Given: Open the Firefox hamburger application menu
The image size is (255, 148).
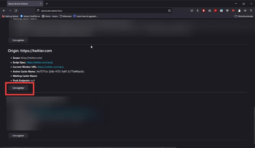Looking at the screenshot, I should pyautogui.click(x=251, y=10).
